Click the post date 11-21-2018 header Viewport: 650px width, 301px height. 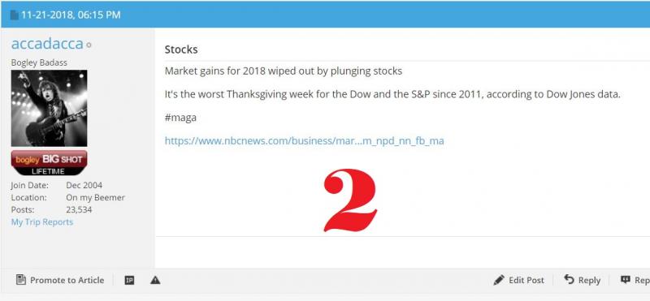point(71,15)
